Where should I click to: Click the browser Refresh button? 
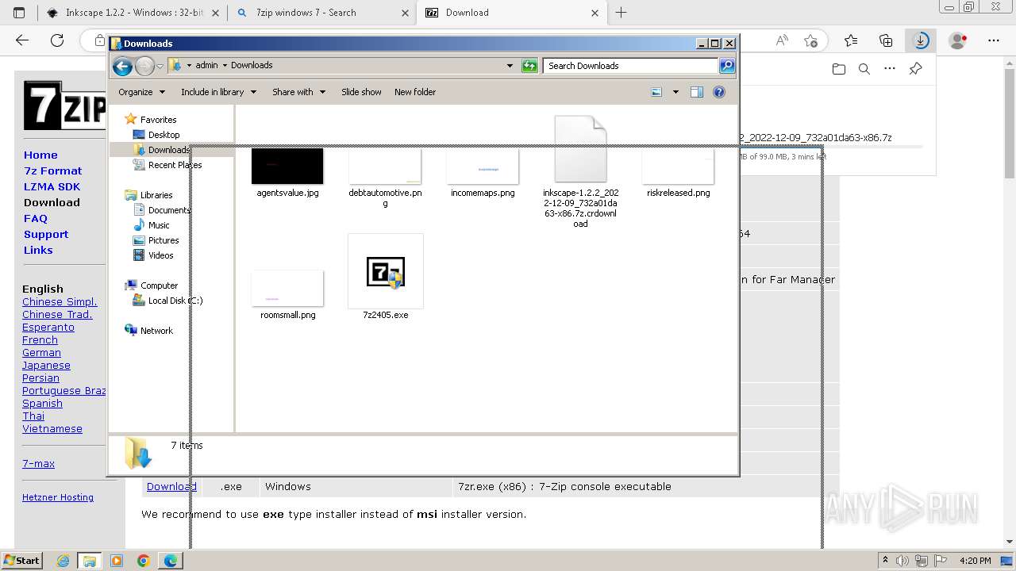(57, 40)
